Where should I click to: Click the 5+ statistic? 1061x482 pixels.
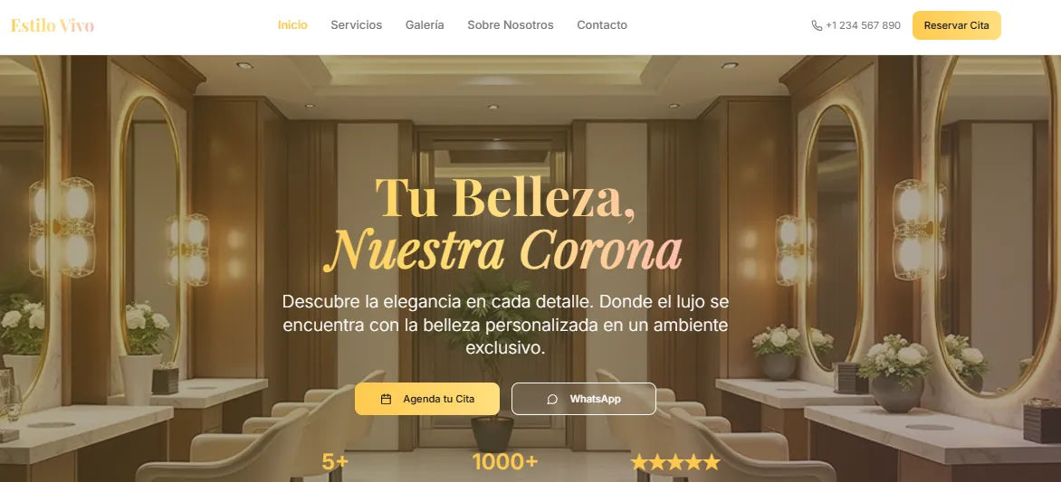(335, 462)
